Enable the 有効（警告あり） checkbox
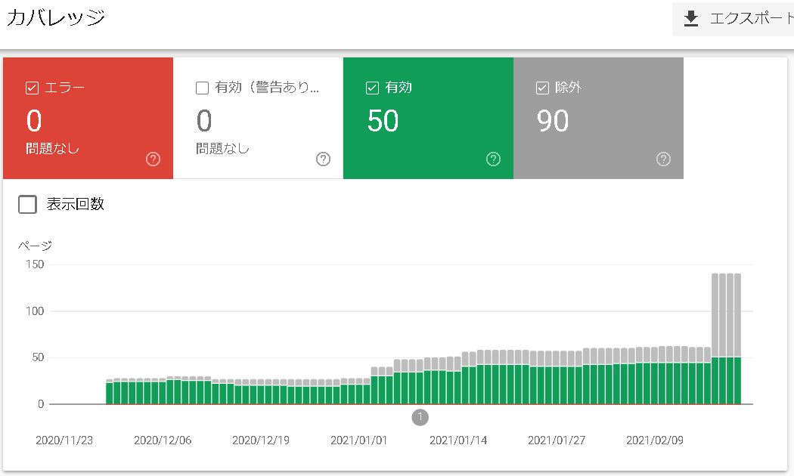Image resolution: width=794 pixels, height=476 pixels. 202,88
